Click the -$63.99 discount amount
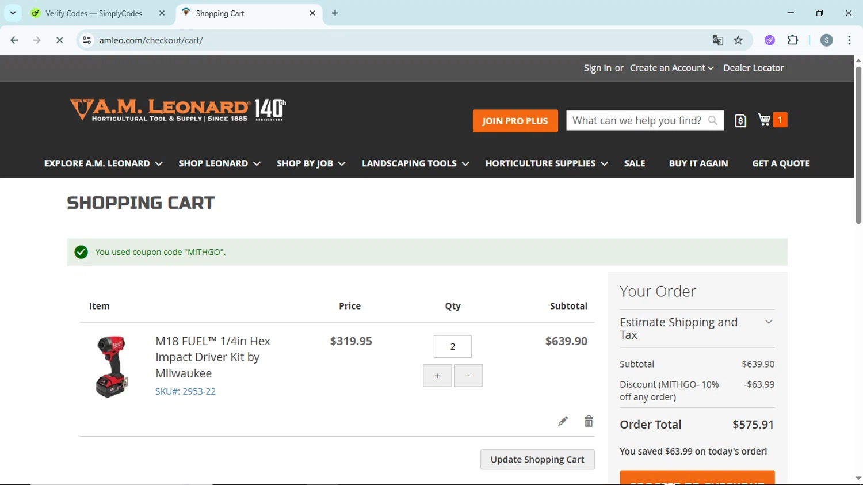This screenshot has width=863, height=485. click(759, 384)
